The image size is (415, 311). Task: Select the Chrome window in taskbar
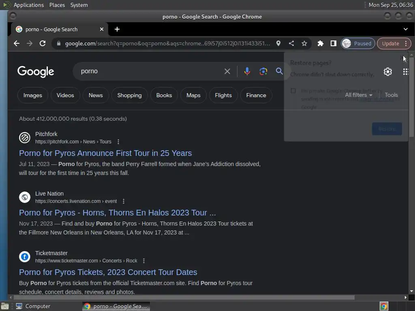(116, 306)
